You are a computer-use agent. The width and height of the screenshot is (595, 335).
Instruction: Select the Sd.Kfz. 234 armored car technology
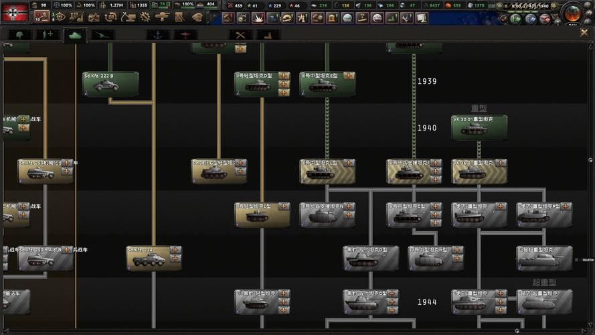coord(154,259)
